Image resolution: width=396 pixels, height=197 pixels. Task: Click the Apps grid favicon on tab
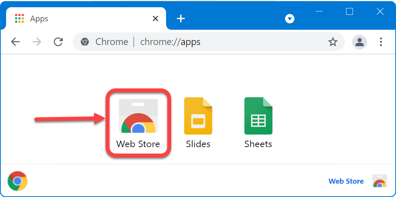[x=19, y=18]
